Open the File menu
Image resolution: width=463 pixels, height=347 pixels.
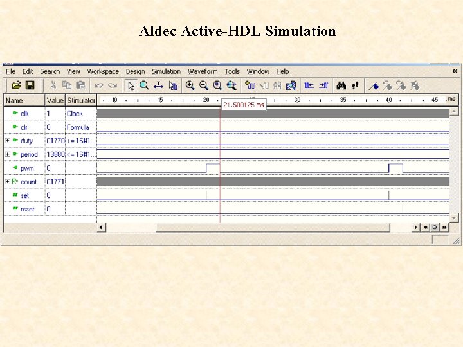click(10, 71)
